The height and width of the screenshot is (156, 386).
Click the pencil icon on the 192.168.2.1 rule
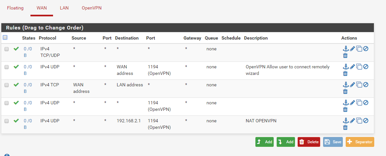pos(353,121)
